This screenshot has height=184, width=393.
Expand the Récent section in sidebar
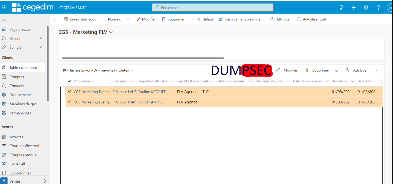tap(40, 39)
